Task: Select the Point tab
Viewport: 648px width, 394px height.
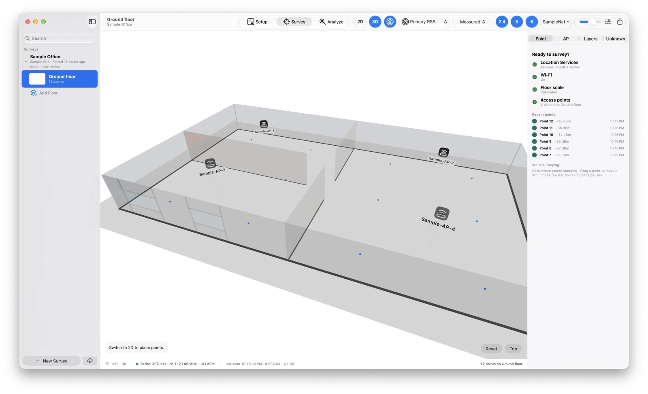Action: pyautogui.click(x=541, y=39)
